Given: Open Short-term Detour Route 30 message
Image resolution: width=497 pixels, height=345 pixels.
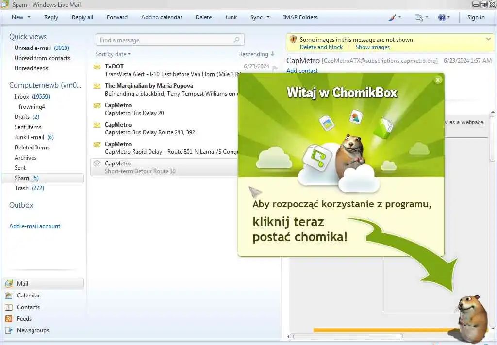Looking at the screenshot, I should 165,167.
